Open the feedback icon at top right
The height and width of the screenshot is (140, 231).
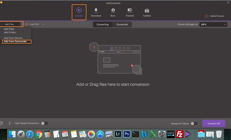(x=228, y=3)
